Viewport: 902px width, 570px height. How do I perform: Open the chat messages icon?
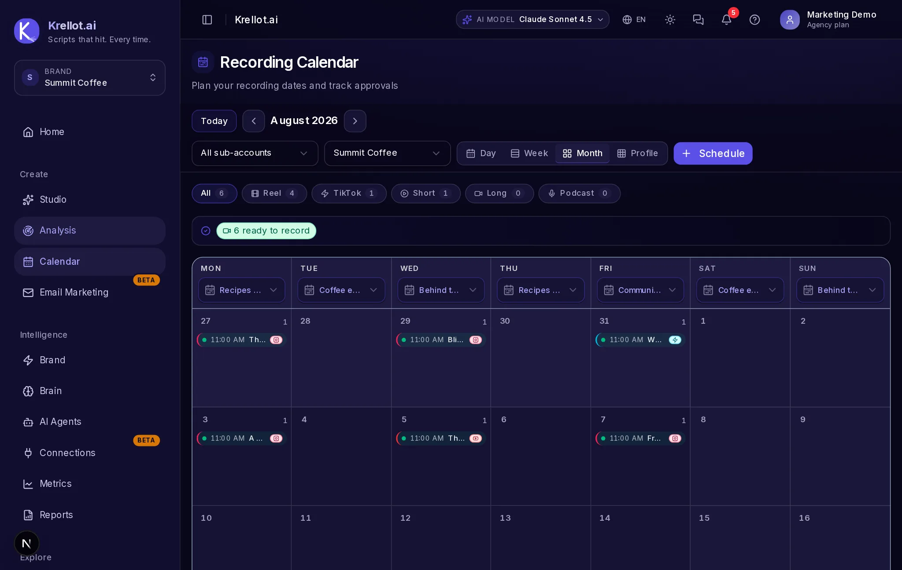[698, 20]
